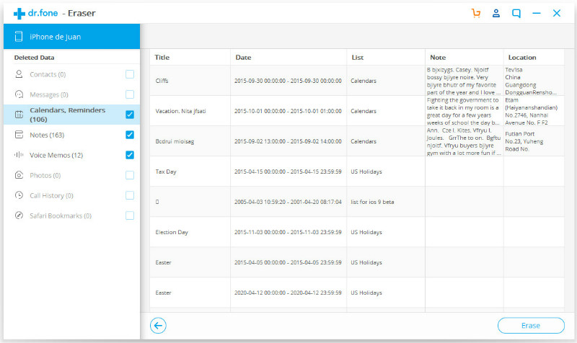The width and height of the screenshot is (577, 343).
Task: Click the Erase button
Action: [x=531, y=326]
